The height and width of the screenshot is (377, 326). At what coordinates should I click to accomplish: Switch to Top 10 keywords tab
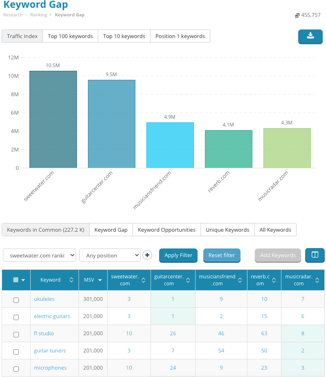point(124,36)
